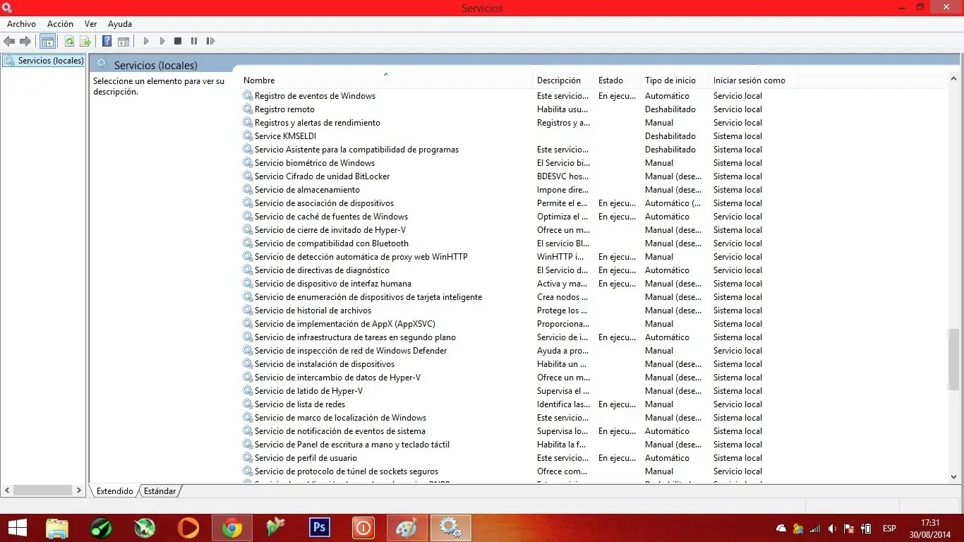
Task: Click the battery icon in the system tray
Action: click(x=866, y=529)
